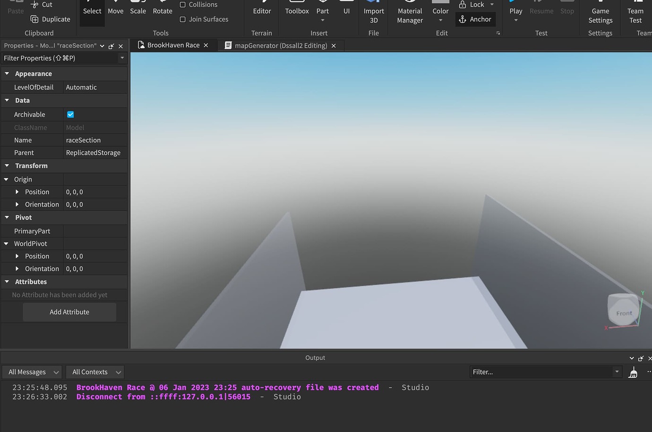This screenshot has width=652, height=432.
Task: Collapse the Transform section
Action: click(7, 166)
